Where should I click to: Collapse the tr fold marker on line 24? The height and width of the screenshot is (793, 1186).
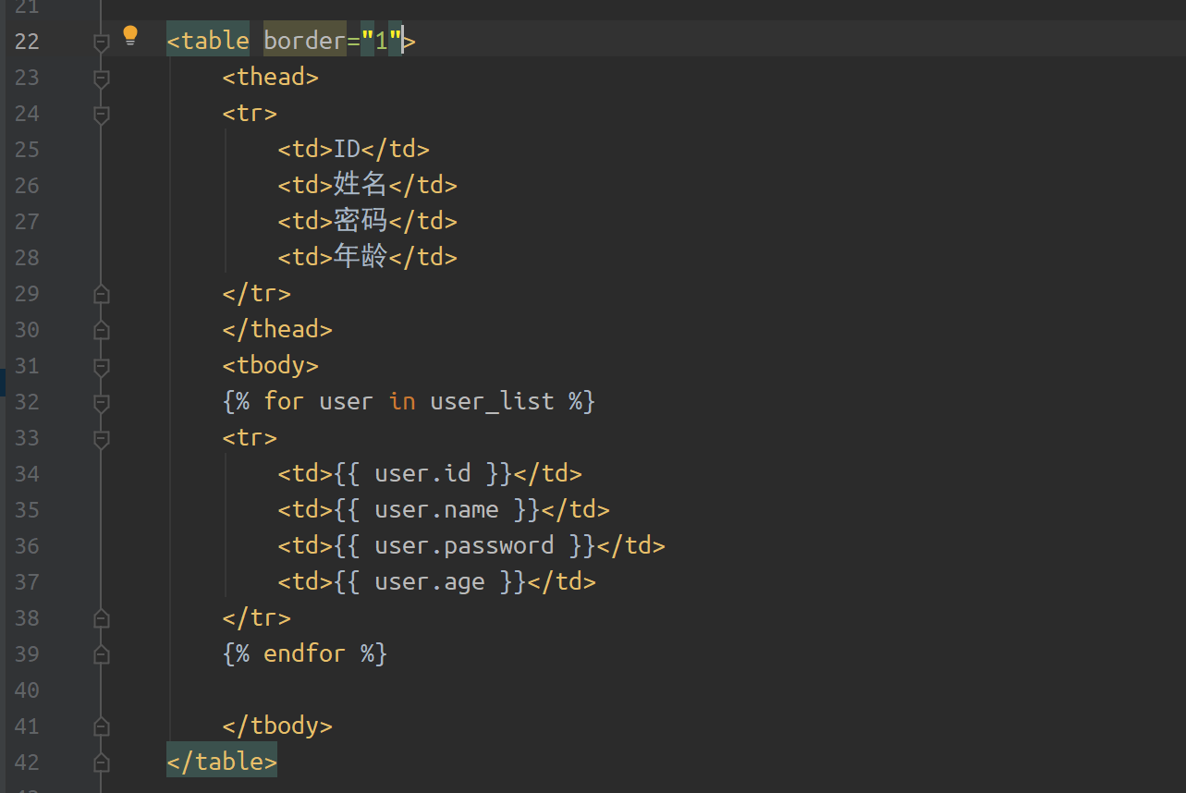coord(102,114)
